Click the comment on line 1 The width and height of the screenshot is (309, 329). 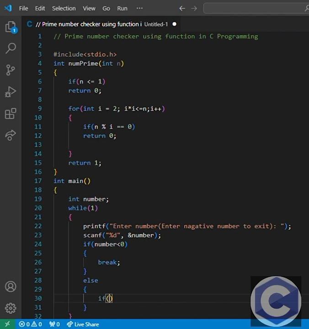pos(156,37)
